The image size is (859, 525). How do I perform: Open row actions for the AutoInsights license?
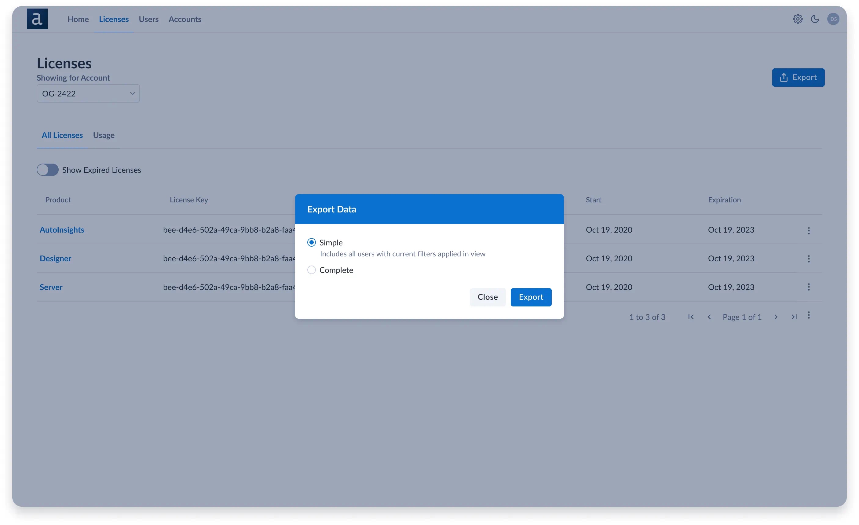[809, 230]
